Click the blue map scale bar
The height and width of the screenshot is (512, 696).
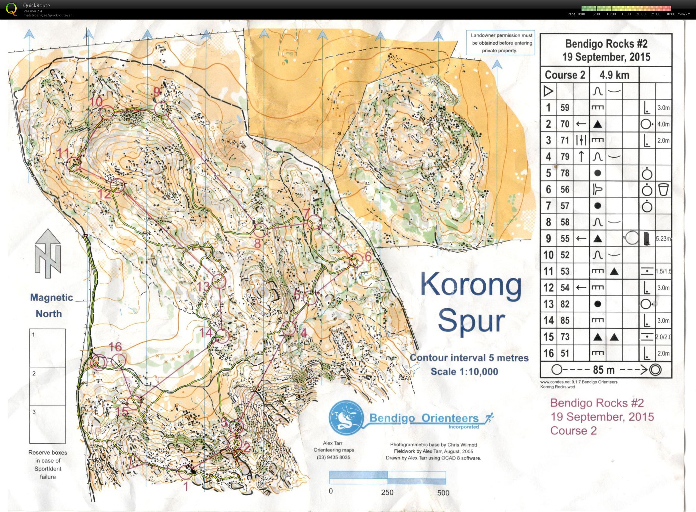388,477
